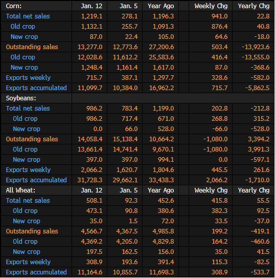Click corn yearly change value -13,923.6
This screenshot has width=275, height=278.
[256, 47]
